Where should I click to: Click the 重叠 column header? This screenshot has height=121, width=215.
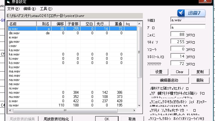click(x=117, y=24)
